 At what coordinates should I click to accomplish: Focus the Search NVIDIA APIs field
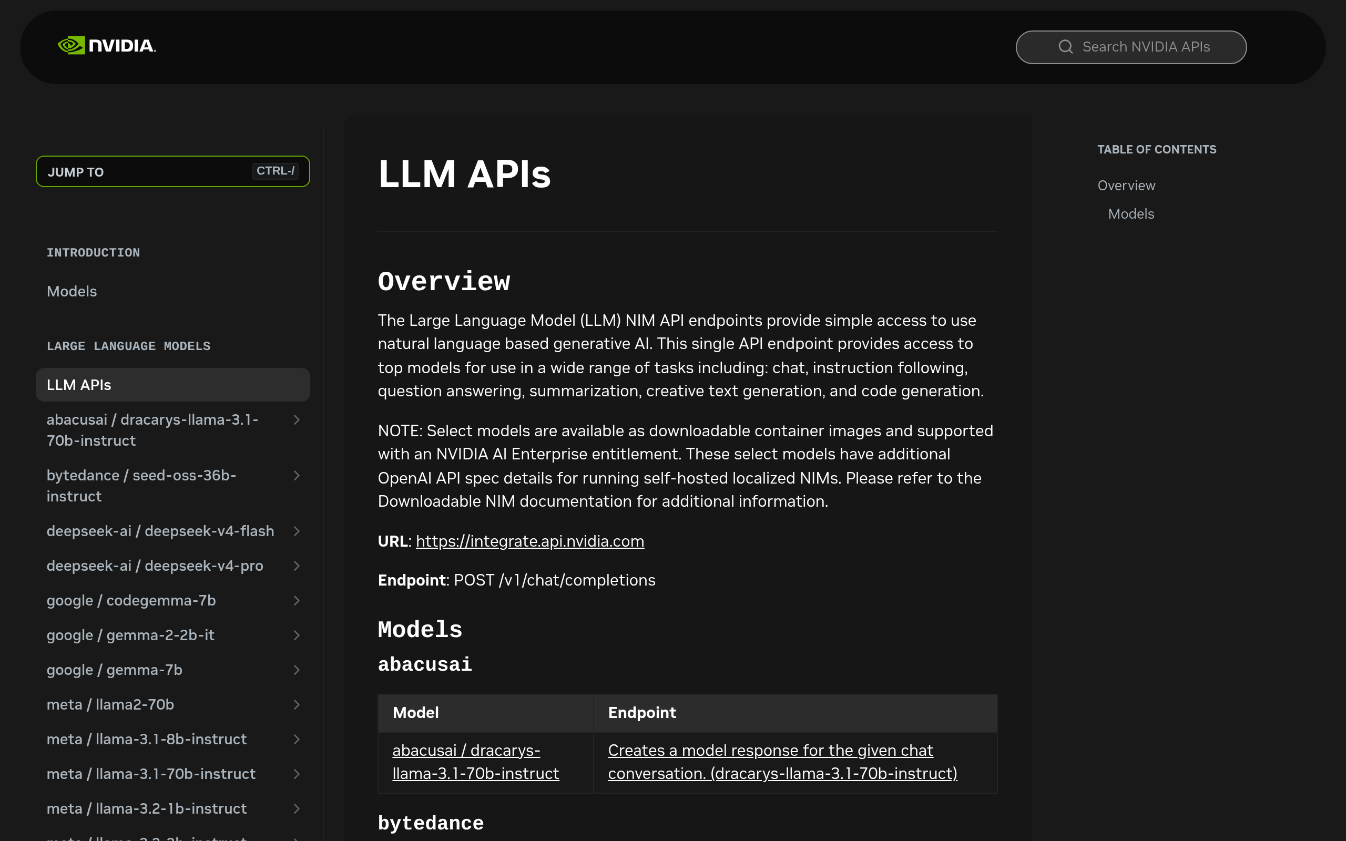[1131, 47]
